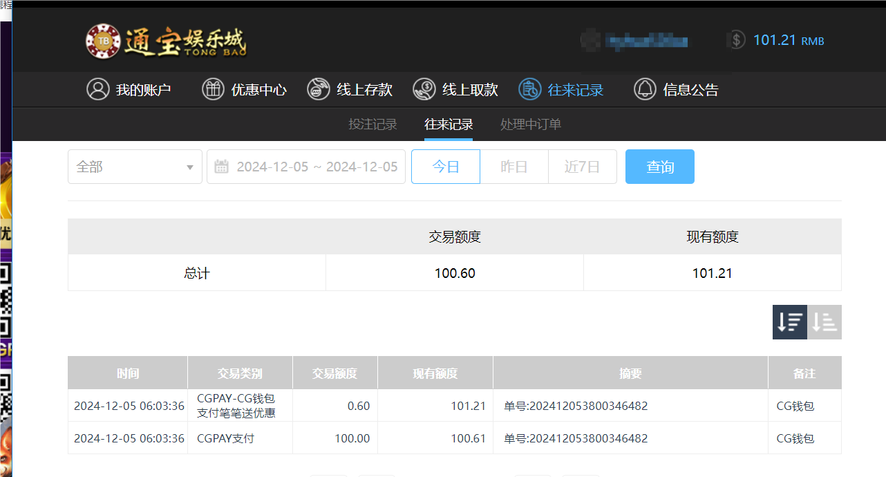Select the 我的账户 account icon
The height and width of the screenshot is (477, 886).
click(x=97, y=89)
